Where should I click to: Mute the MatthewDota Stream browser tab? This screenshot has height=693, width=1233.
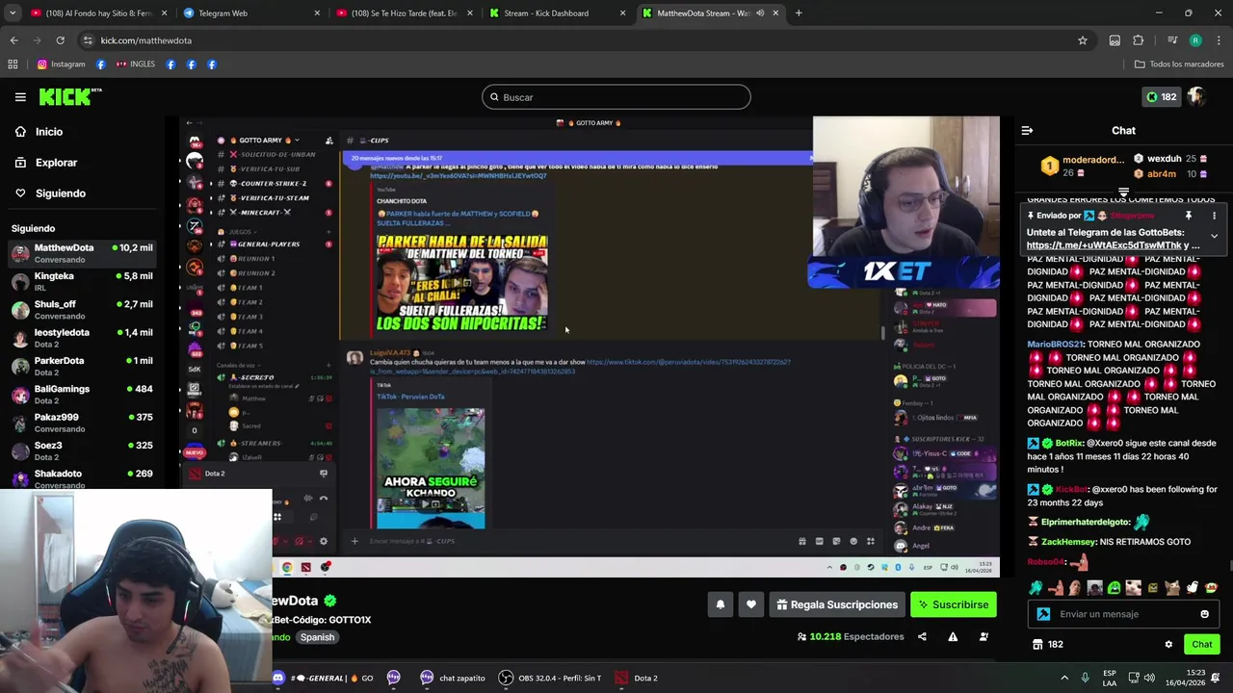(760, 13)
